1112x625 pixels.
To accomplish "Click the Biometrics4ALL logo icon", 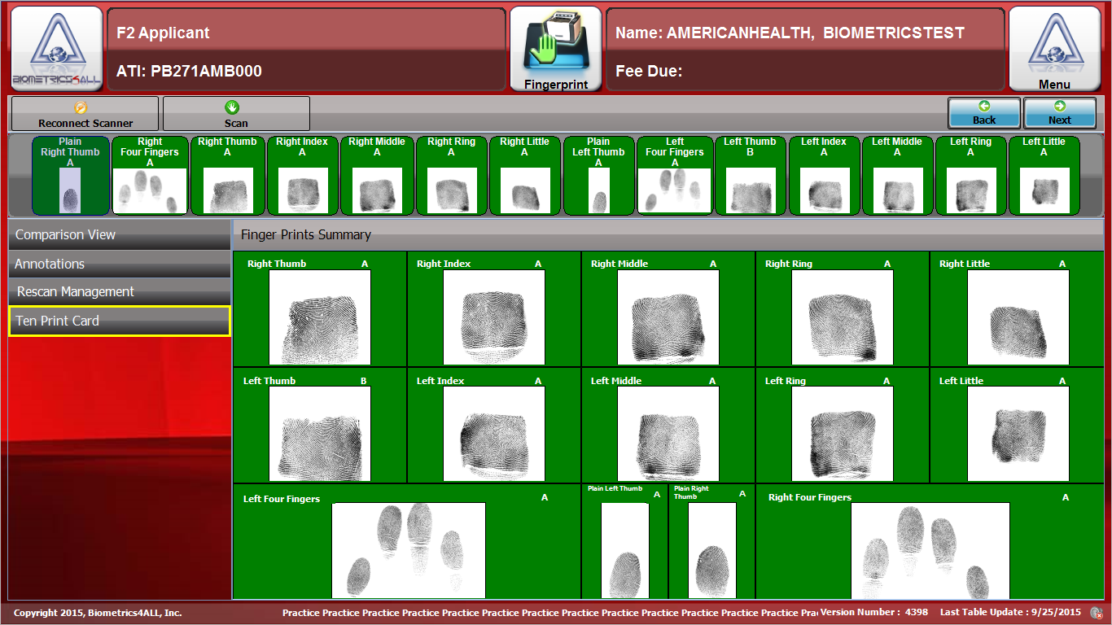I will point(54,47).
